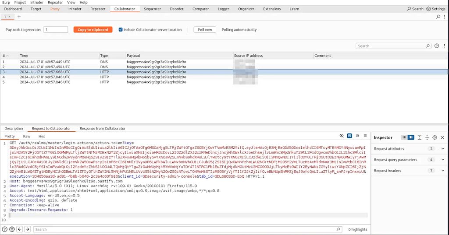
Task: Open Inspector settings gear
Action: (x=435, y=137)
